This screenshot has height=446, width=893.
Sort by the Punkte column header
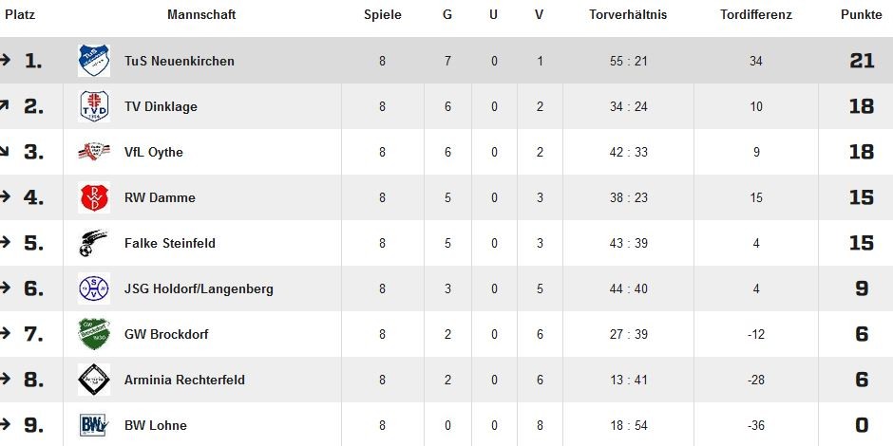point(861,15)
